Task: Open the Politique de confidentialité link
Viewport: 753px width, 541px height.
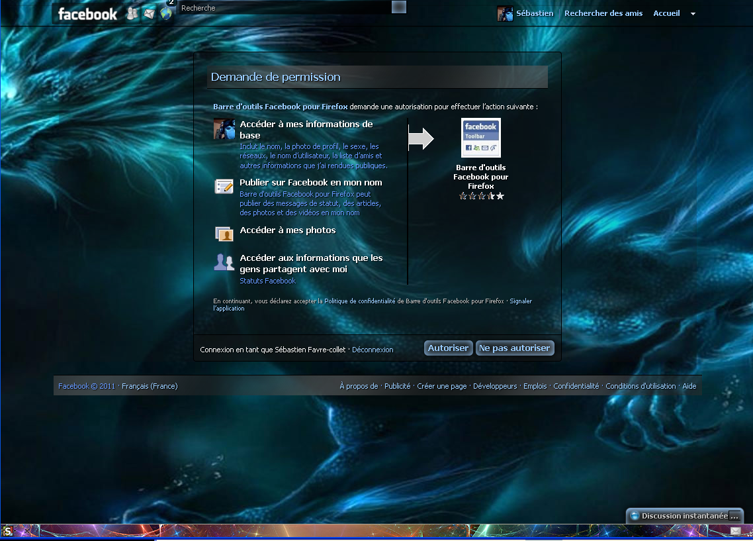Action: click(359, 301)
